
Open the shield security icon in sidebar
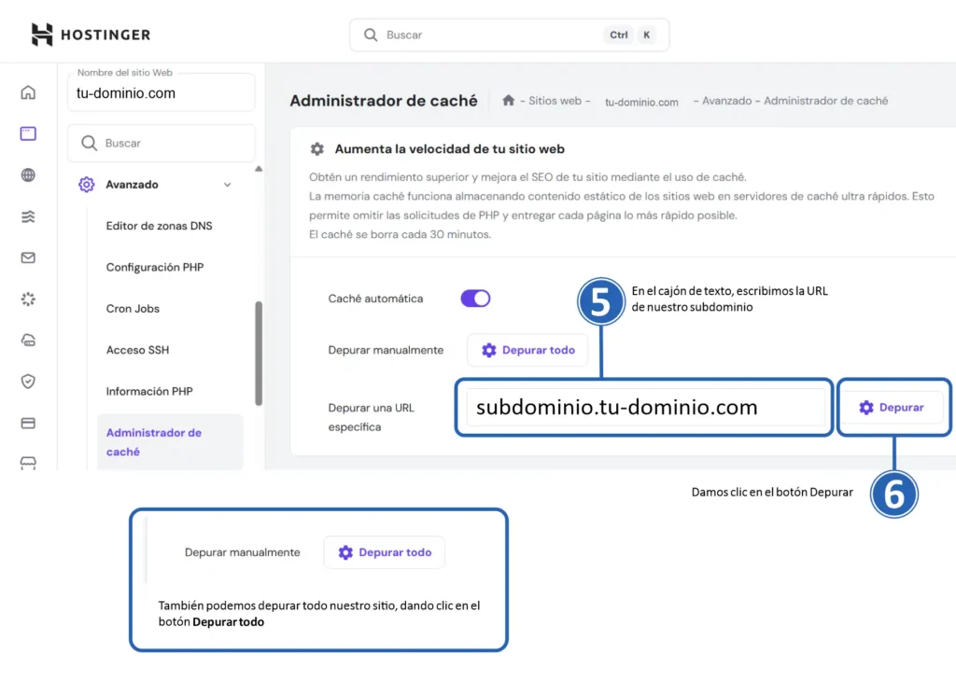pos(28,382)
